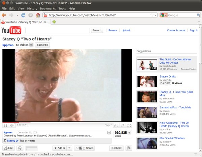Viewport: 202px width, 157px height.
Task: Open the Tools menu
Action: click(x=62, y=8)
